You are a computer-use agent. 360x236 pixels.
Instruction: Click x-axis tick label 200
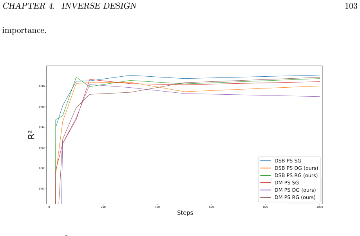[x=103, y=207]
